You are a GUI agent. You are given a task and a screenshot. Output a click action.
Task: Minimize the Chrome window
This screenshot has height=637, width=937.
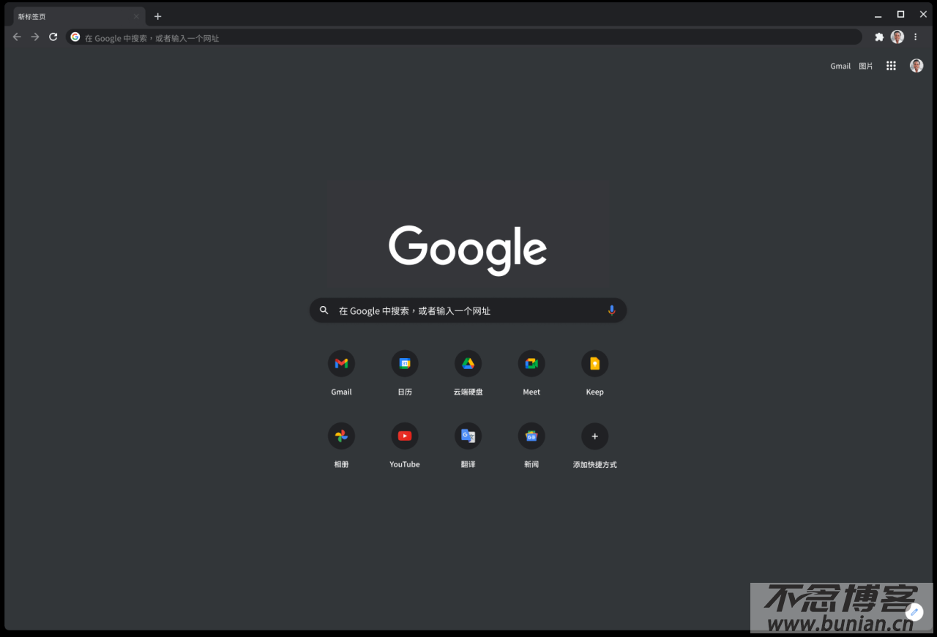pos(878,15)
